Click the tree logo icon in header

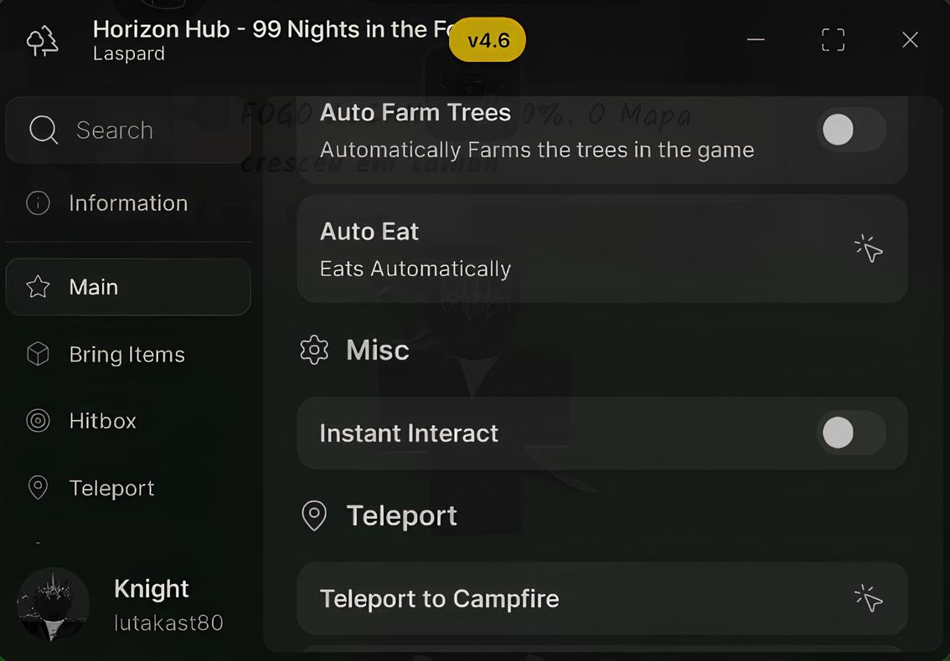42,40
